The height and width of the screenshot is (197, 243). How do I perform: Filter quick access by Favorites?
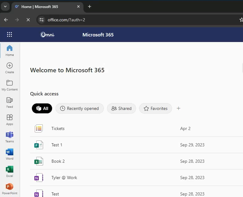coord(156,108)
